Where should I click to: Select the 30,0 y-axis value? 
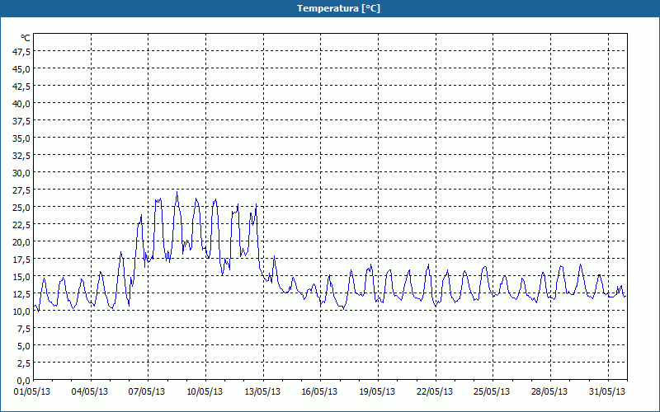coord(22,173)
